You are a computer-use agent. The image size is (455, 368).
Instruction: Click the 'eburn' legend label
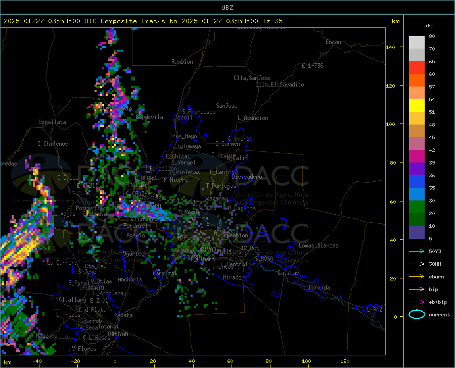pos(436,276)
